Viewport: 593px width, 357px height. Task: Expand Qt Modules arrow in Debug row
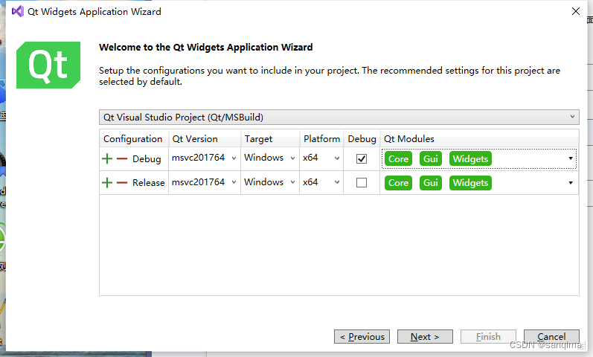pos(571,158)
